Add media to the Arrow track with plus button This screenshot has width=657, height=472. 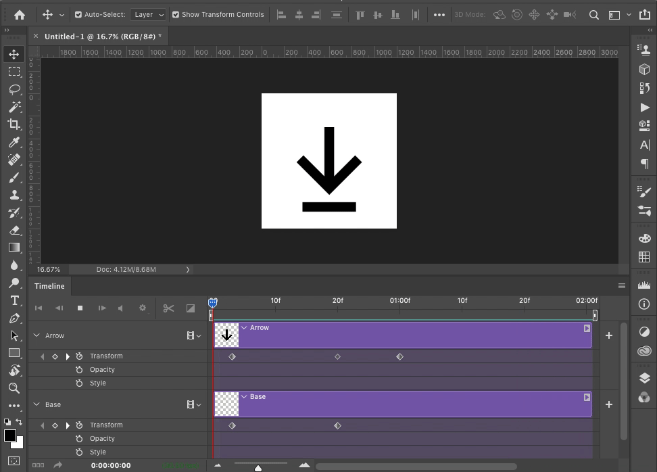click(x=608, y=335)
